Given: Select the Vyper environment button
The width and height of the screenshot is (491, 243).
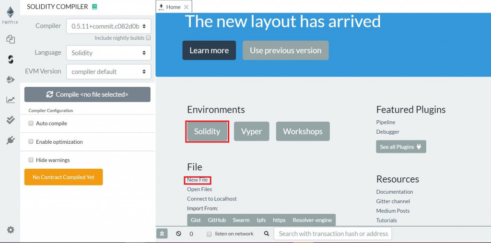Looking at the screenshot, I should coord(251,131).
